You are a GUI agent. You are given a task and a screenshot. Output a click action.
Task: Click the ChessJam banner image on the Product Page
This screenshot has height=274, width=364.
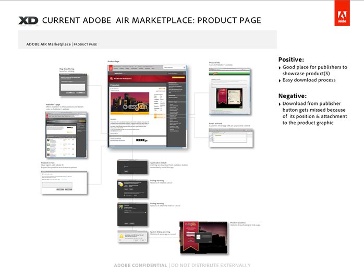tap(130, 102)
